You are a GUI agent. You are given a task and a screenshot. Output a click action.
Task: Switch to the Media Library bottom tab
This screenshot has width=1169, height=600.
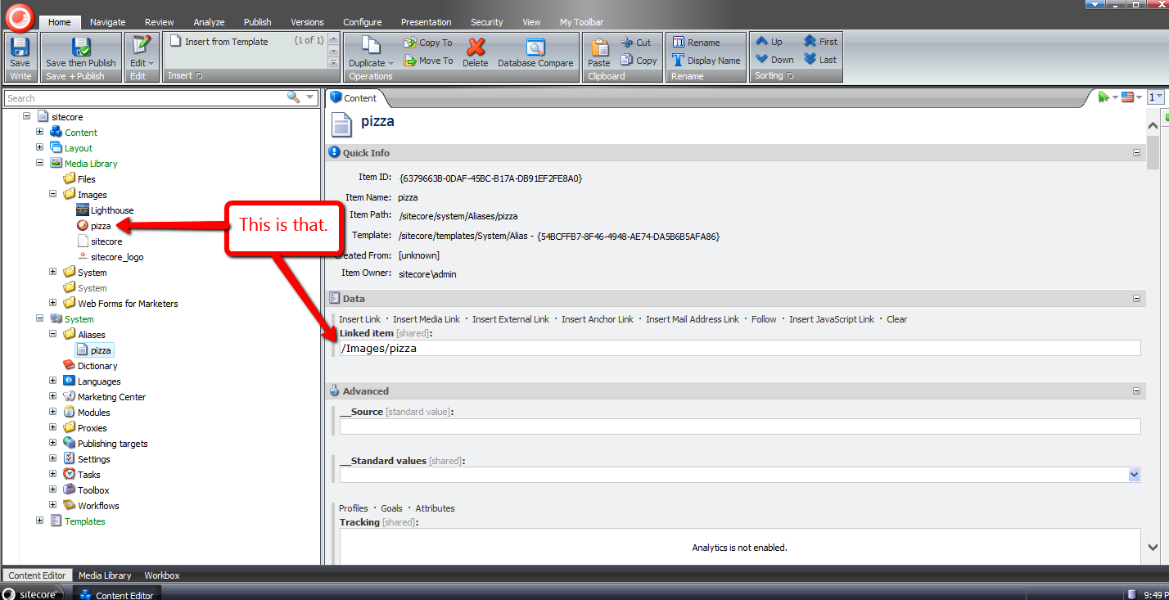pos(105,575)
